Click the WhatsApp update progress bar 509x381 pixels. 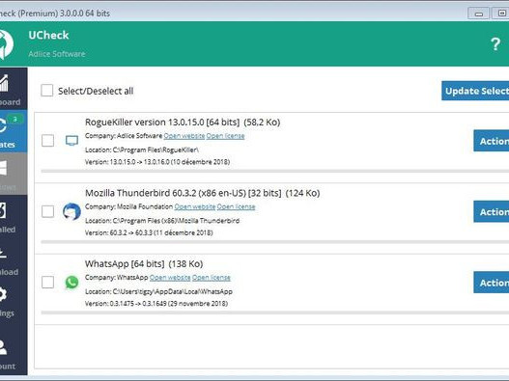275,313
